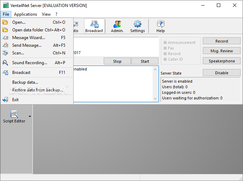Minimize the Venta4Net Server window
Screen dimensions: 243x181
tap(203, 6)
